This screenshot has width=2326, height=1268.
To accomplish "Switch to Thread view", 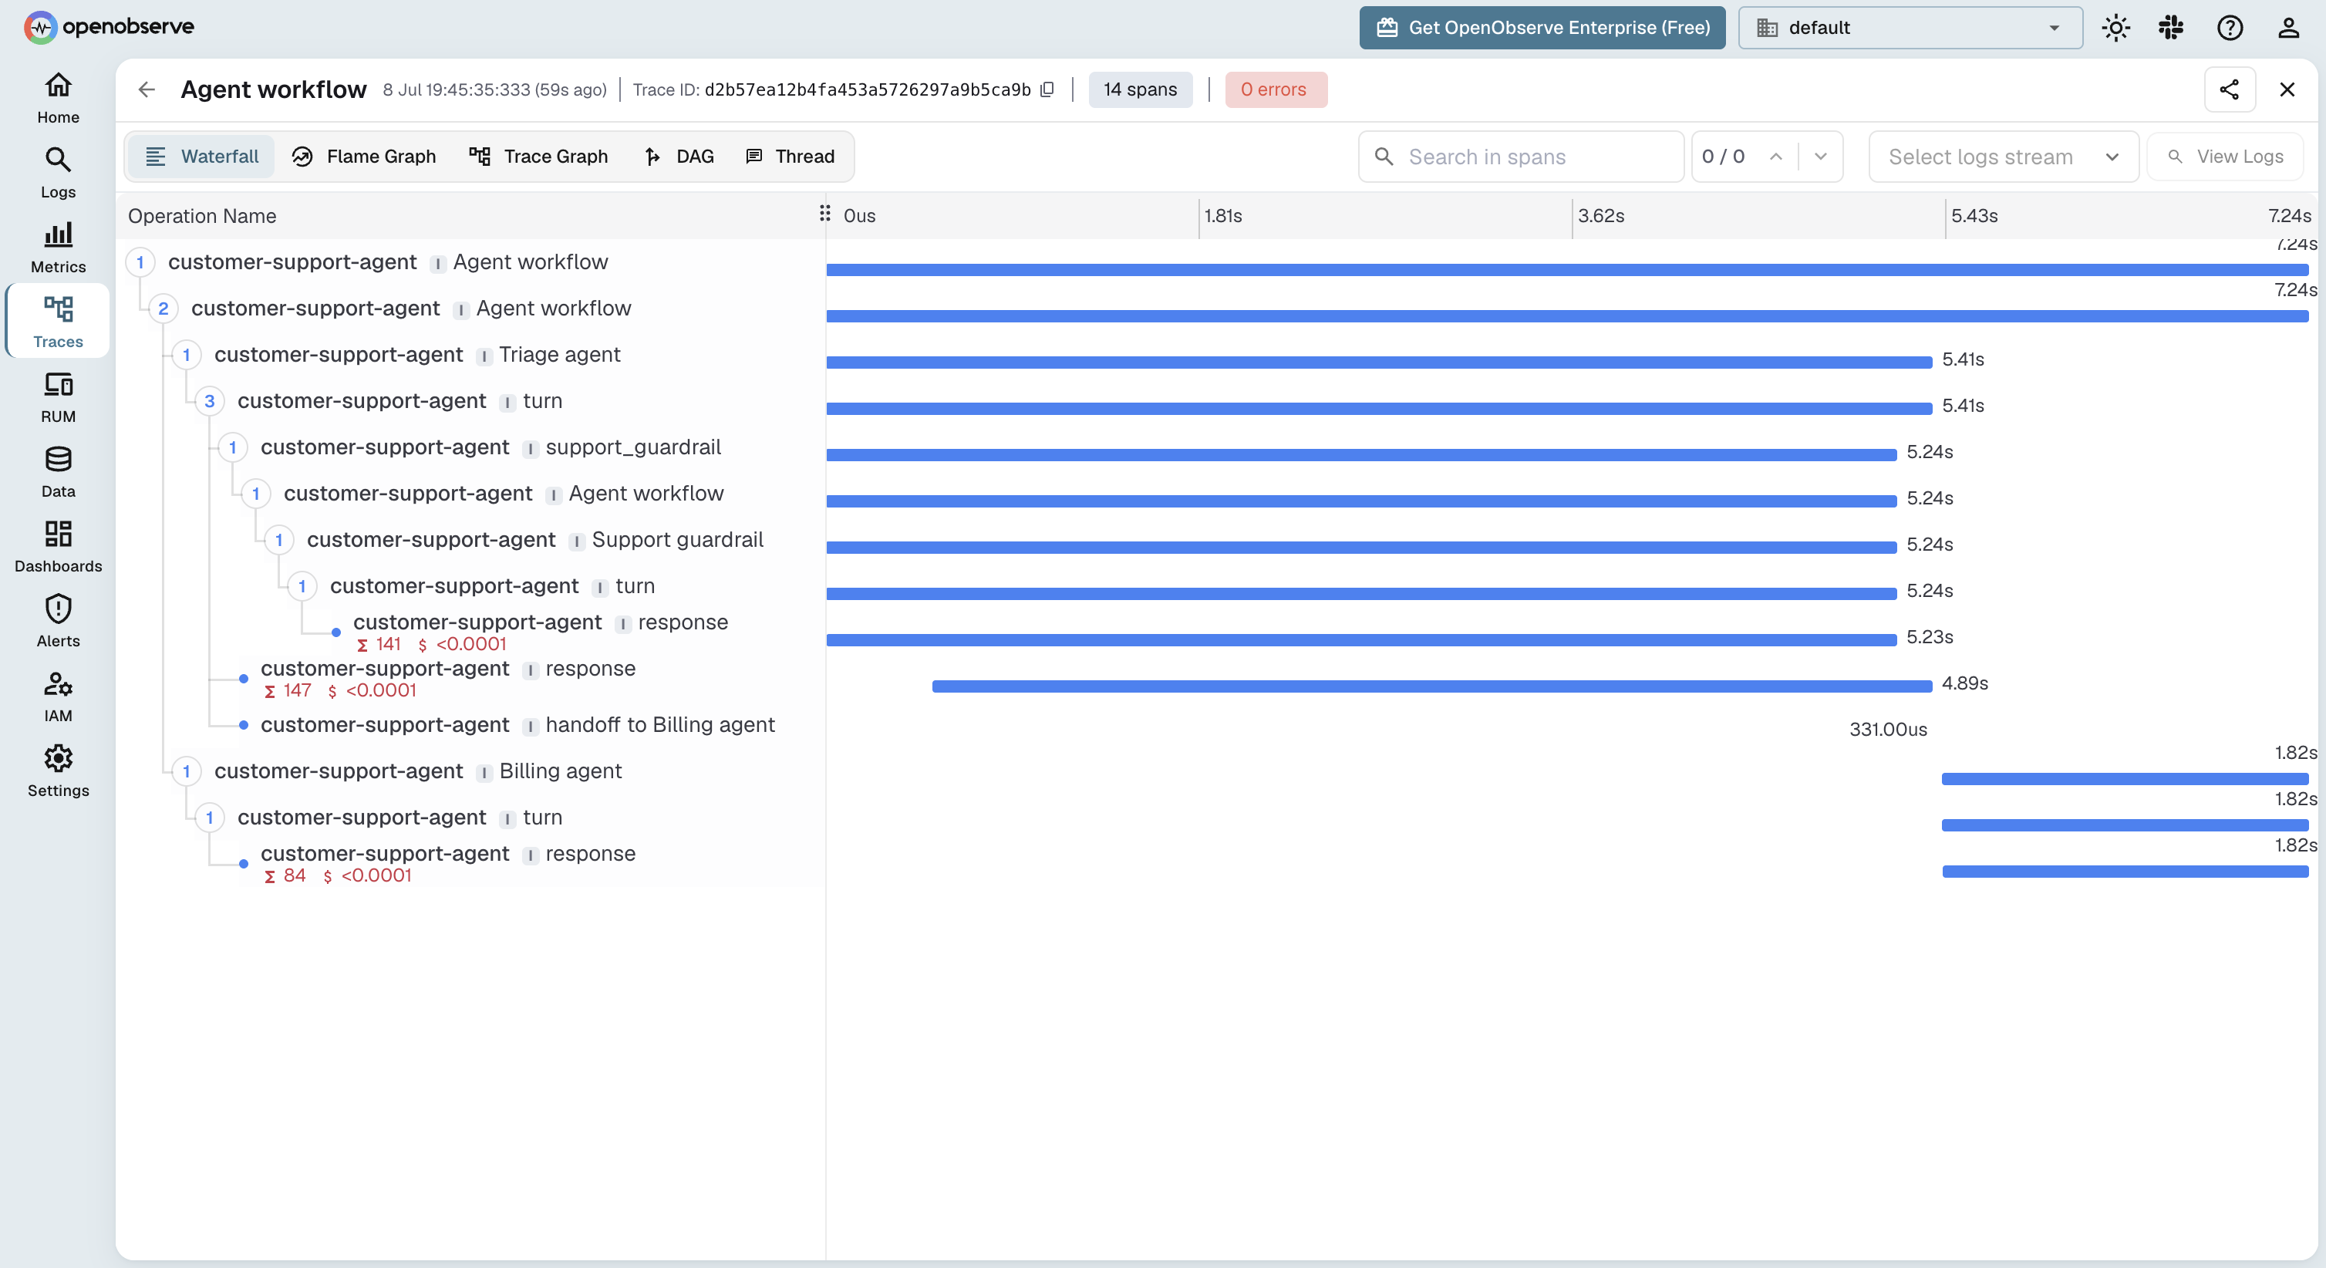I will coord(790,157).
